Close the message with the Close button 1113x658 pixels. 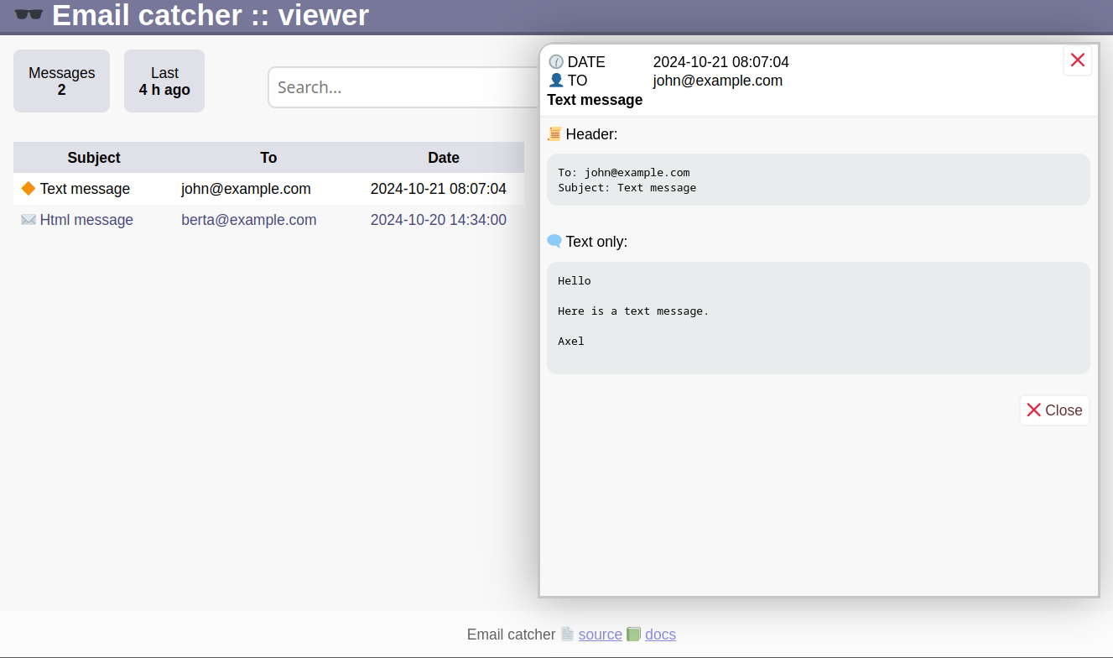tap(1054, 410)
